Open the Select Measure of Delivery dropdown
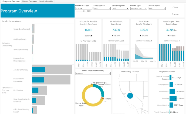Viewport: 186px width, 114px height. click(93, 73)
